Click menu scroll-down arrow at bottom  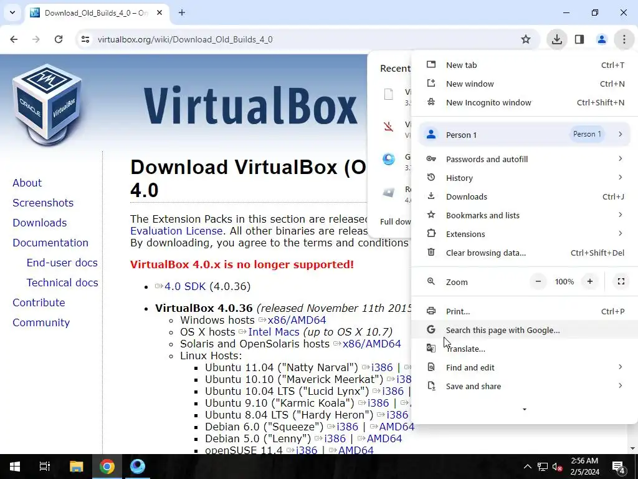tap(525, 409)
